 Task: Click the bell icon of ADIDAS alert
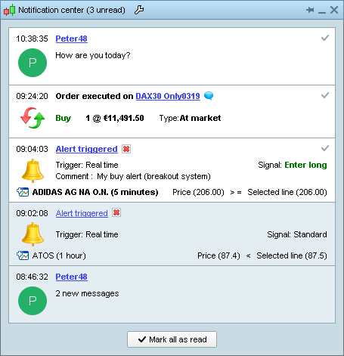click(x=33, y=171)
